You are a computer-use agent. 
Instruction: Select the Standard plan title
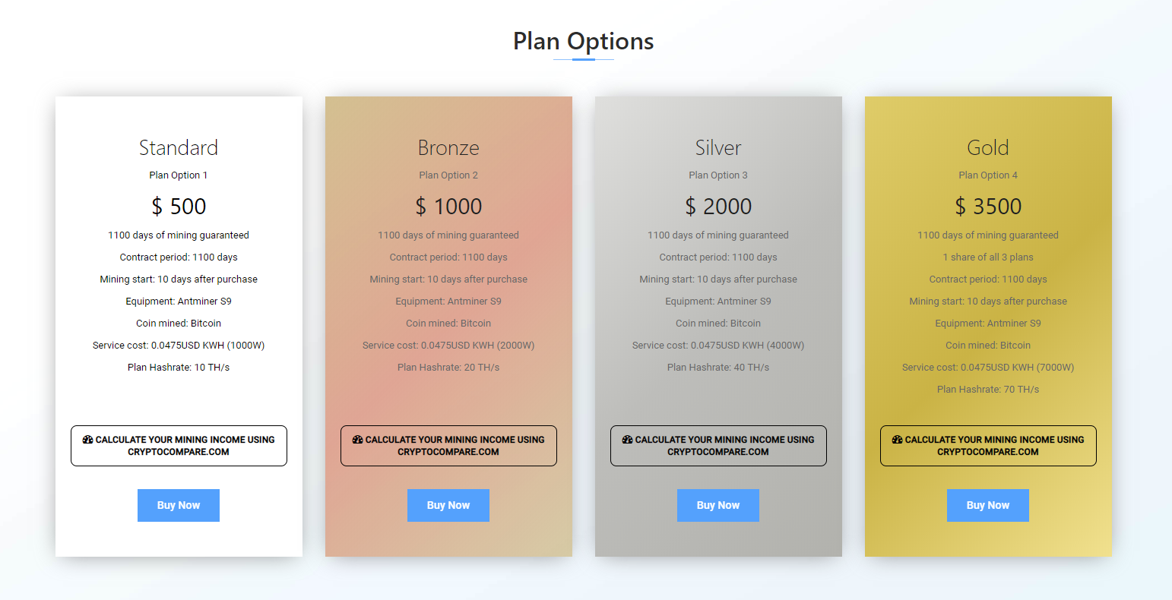179,147
